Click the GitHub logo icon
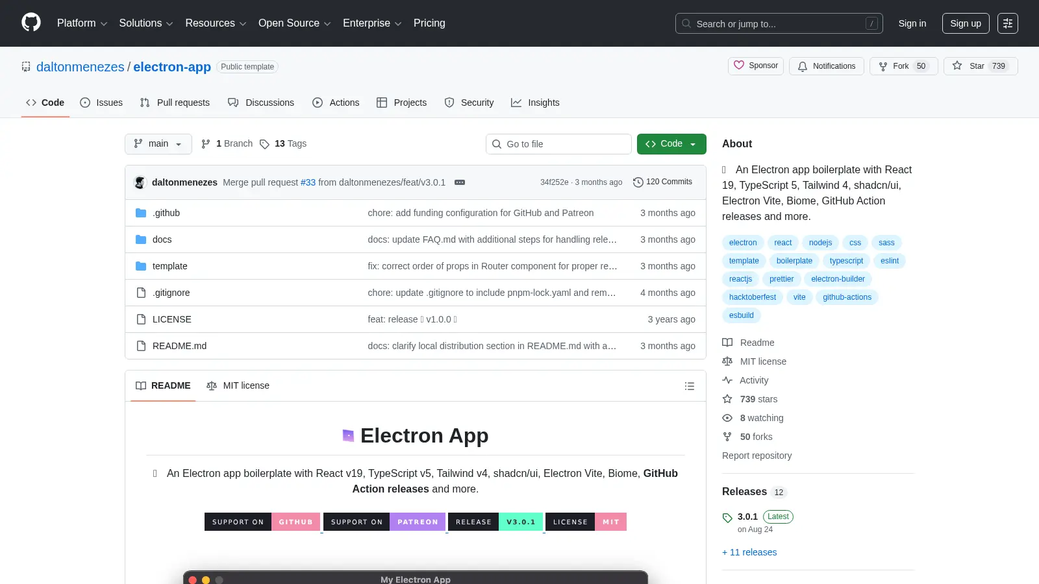Screen dimensions: 1039x584 (x=31, y=23)
